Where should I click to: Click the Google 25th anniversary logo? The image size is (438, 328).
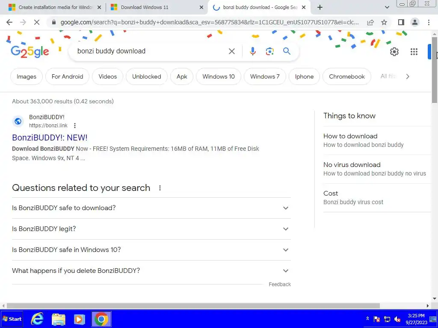[x=30, y=51]
